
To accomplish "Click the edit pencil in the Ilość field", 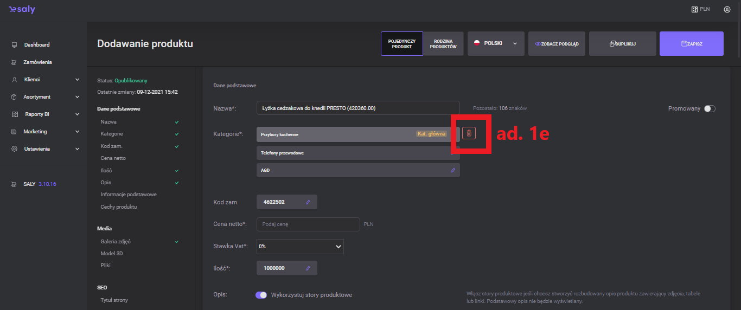I will point(308,268).
